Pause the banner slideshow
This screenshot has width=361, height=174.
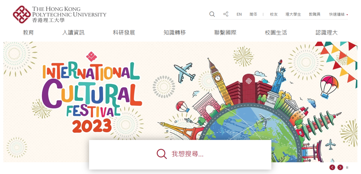pos(347,168)
